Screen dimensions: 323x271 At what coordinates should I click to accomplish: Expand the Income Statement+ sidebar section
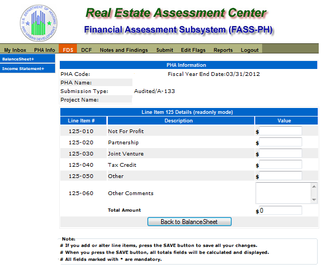point(27,68)
